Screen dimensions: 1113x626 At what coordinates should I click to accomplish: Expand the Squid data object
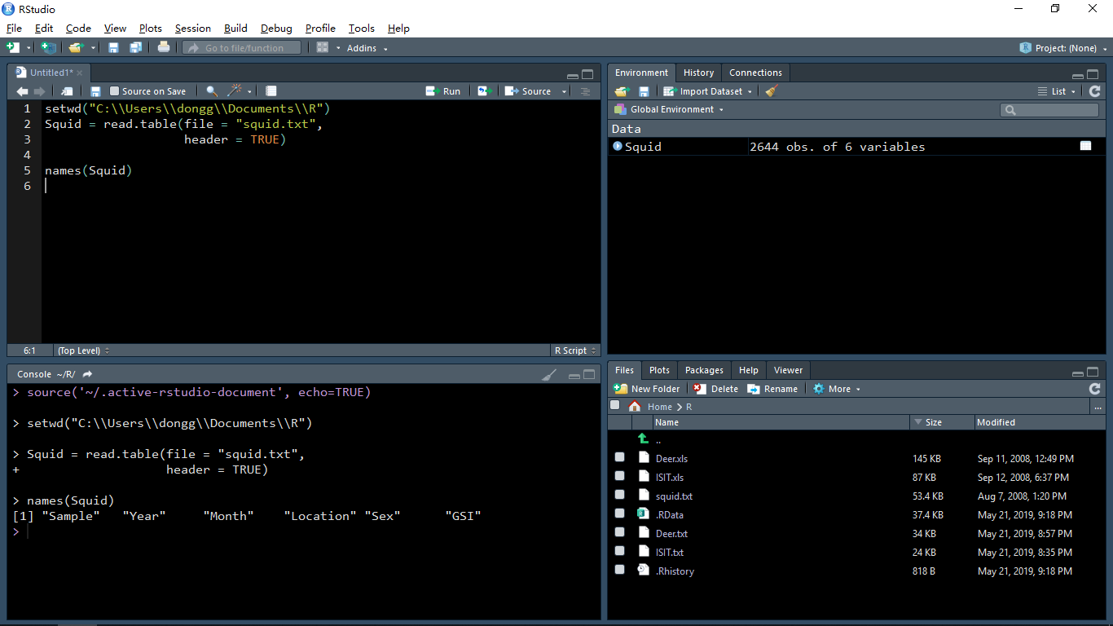(618, 146)
